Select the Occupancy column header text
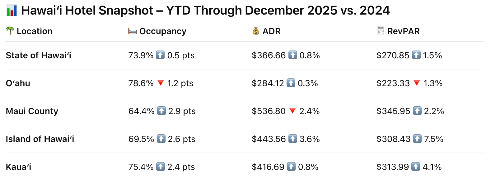The width and height of the screenshot is (491, 186). pos(163,31)
